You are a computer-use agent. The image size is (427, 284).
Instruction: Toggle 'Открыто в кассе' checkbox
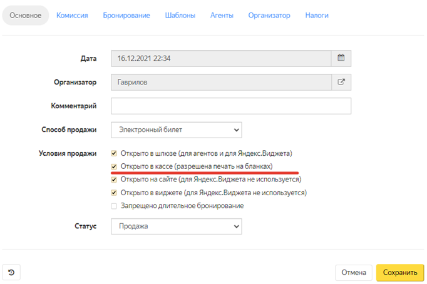114,166
